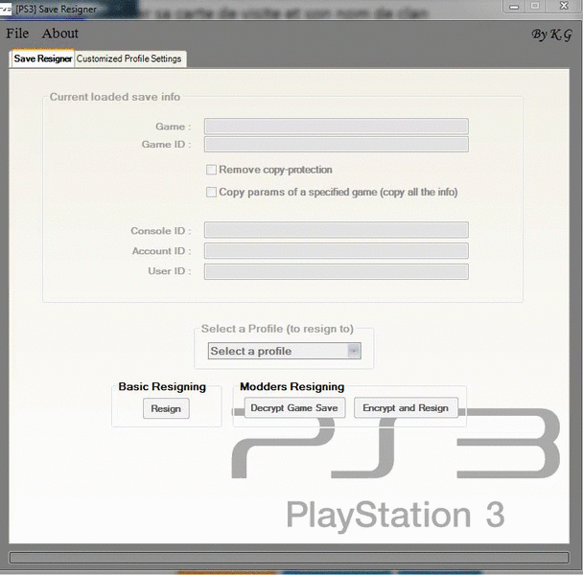
Task: Enable Remove copy-protection checkbox
Action: 211,170
